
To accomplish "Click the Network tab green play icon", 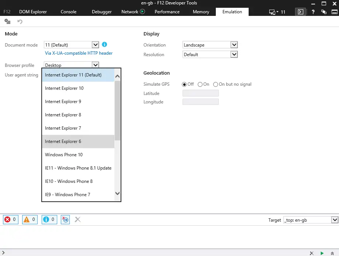I will (142, 11).
